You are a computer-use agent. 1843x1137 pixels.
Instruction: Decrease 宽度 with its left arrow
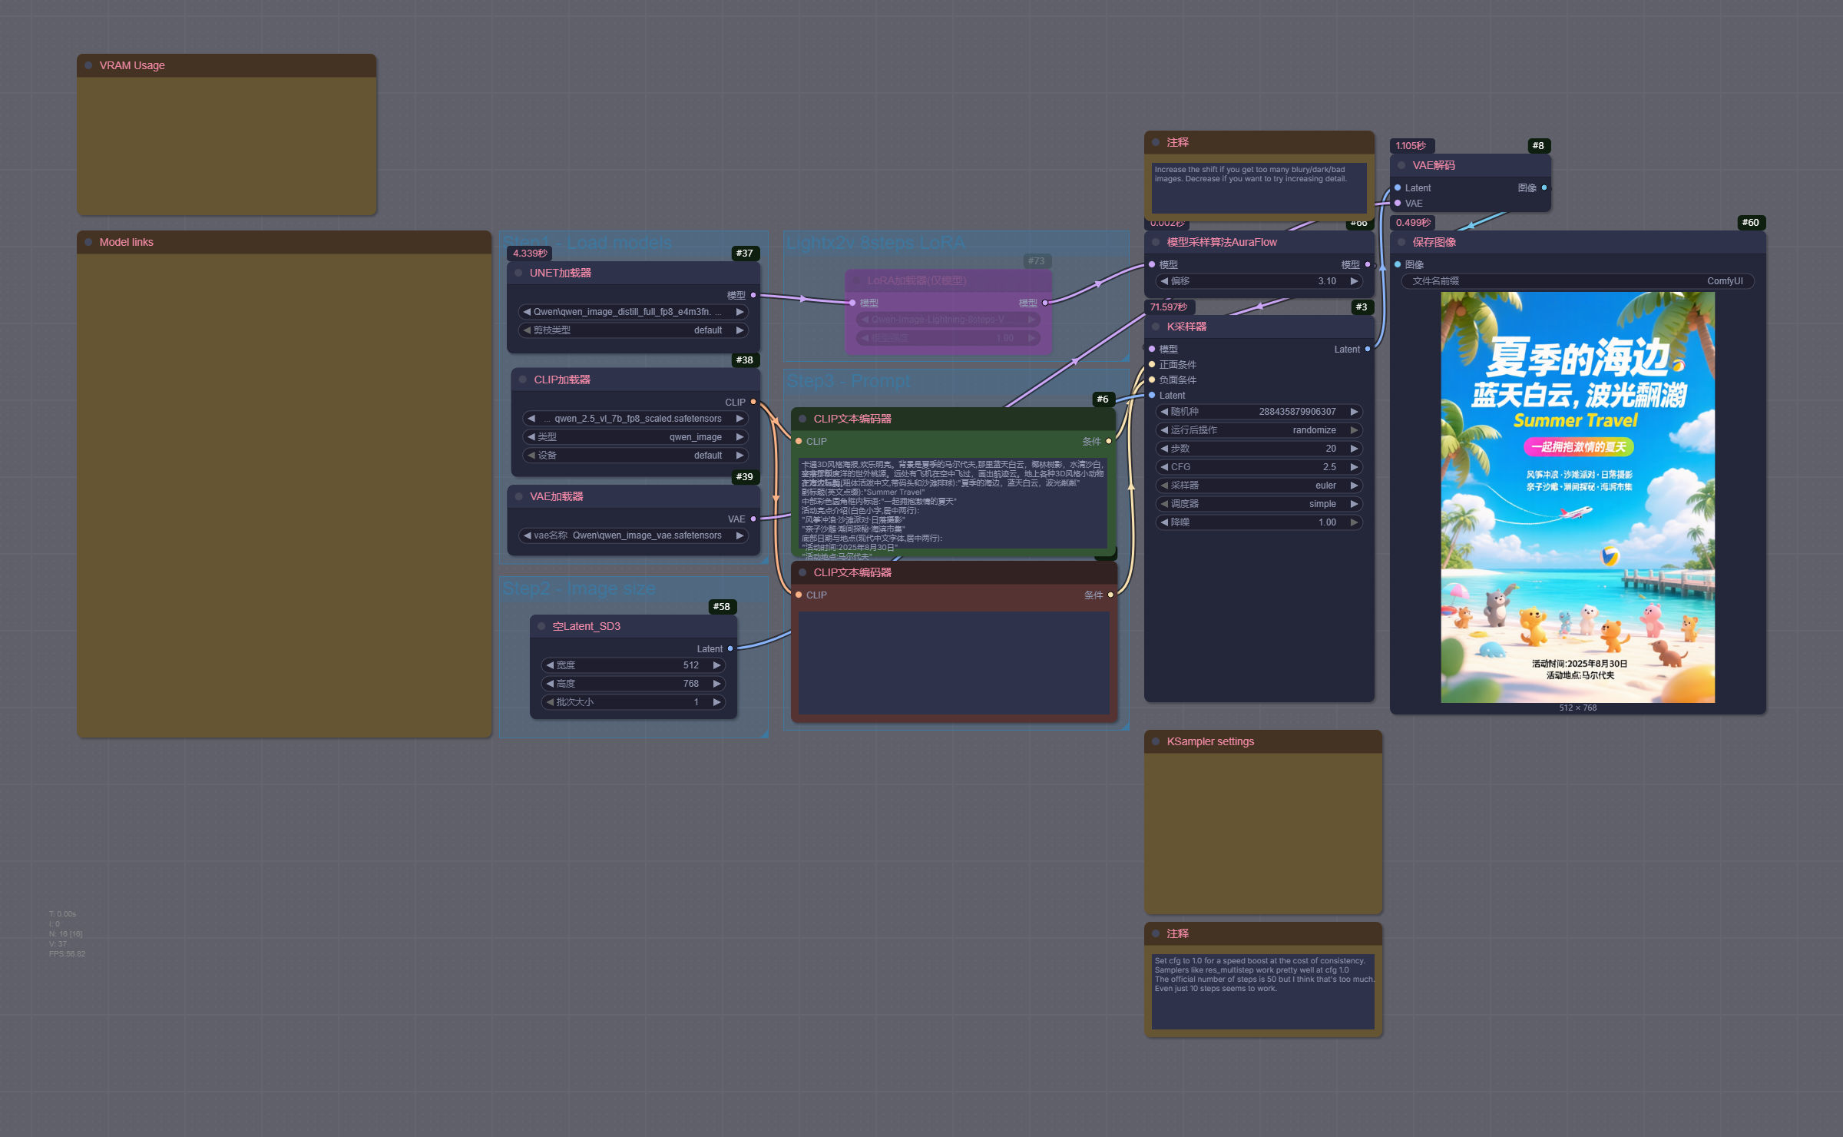550,665
